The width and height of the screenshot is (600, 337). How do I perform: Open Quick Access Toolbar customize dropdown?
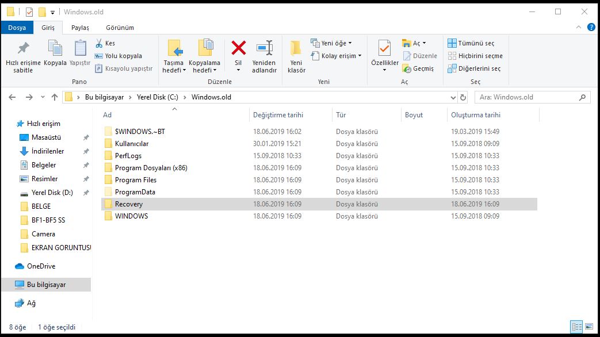(x=52, y=12)
